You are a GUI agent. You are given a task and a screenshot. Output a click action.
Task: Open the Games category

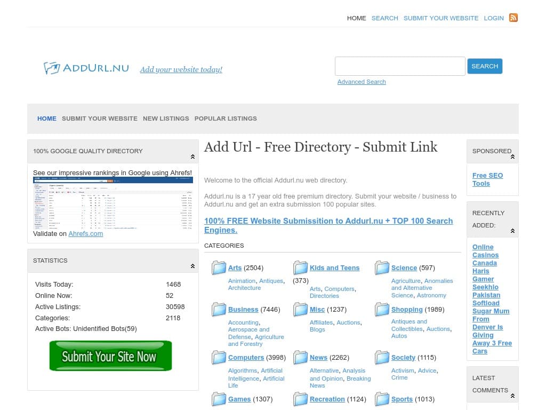239,399
